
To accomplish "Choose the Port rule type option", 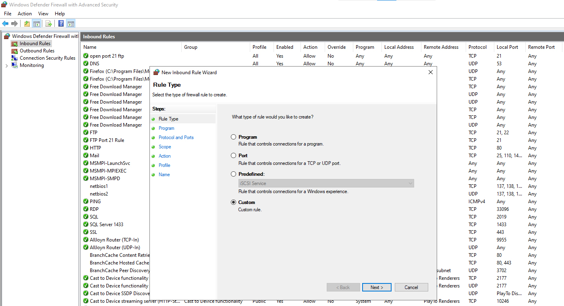I will click(233, 156).
